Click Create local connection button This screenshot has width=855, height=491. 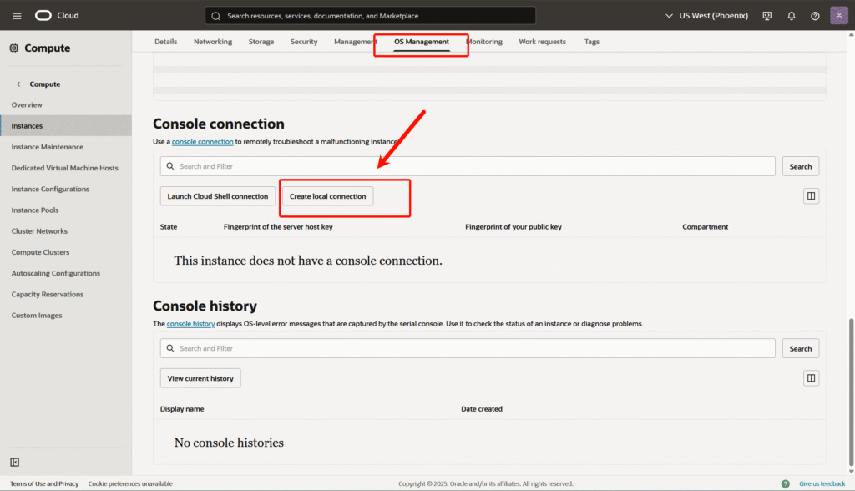coord(327,196)
